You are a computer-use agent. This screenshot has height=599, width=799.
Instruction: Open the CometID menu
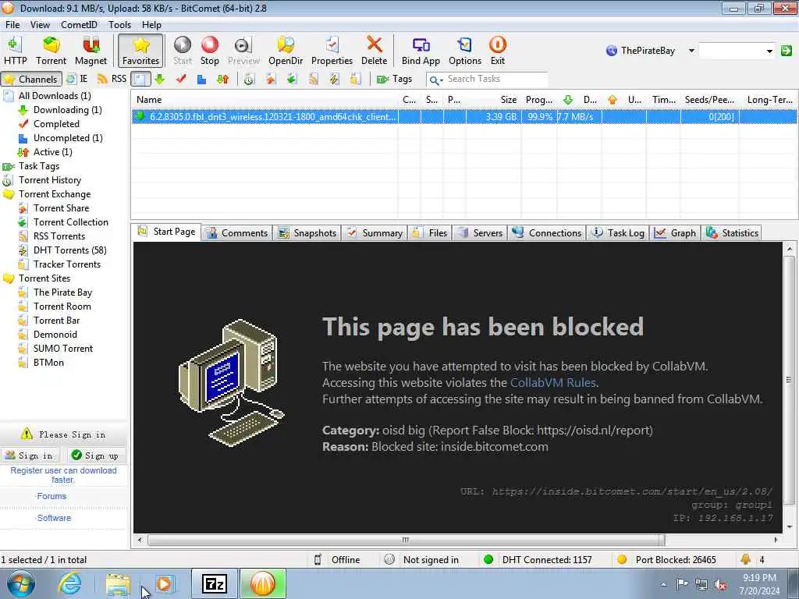coord(79,24)
